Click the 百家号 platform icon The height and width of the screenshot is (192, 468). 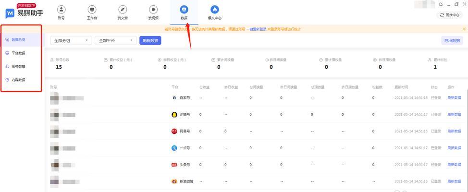click(174, 97)
